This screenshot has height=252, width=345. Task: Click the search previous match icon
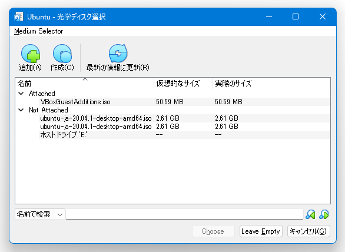point(310,214)
